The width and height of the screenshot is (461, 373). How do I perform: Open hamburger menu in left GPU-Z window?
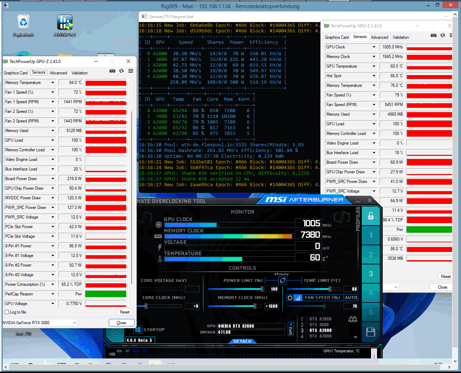pos(131,71)
